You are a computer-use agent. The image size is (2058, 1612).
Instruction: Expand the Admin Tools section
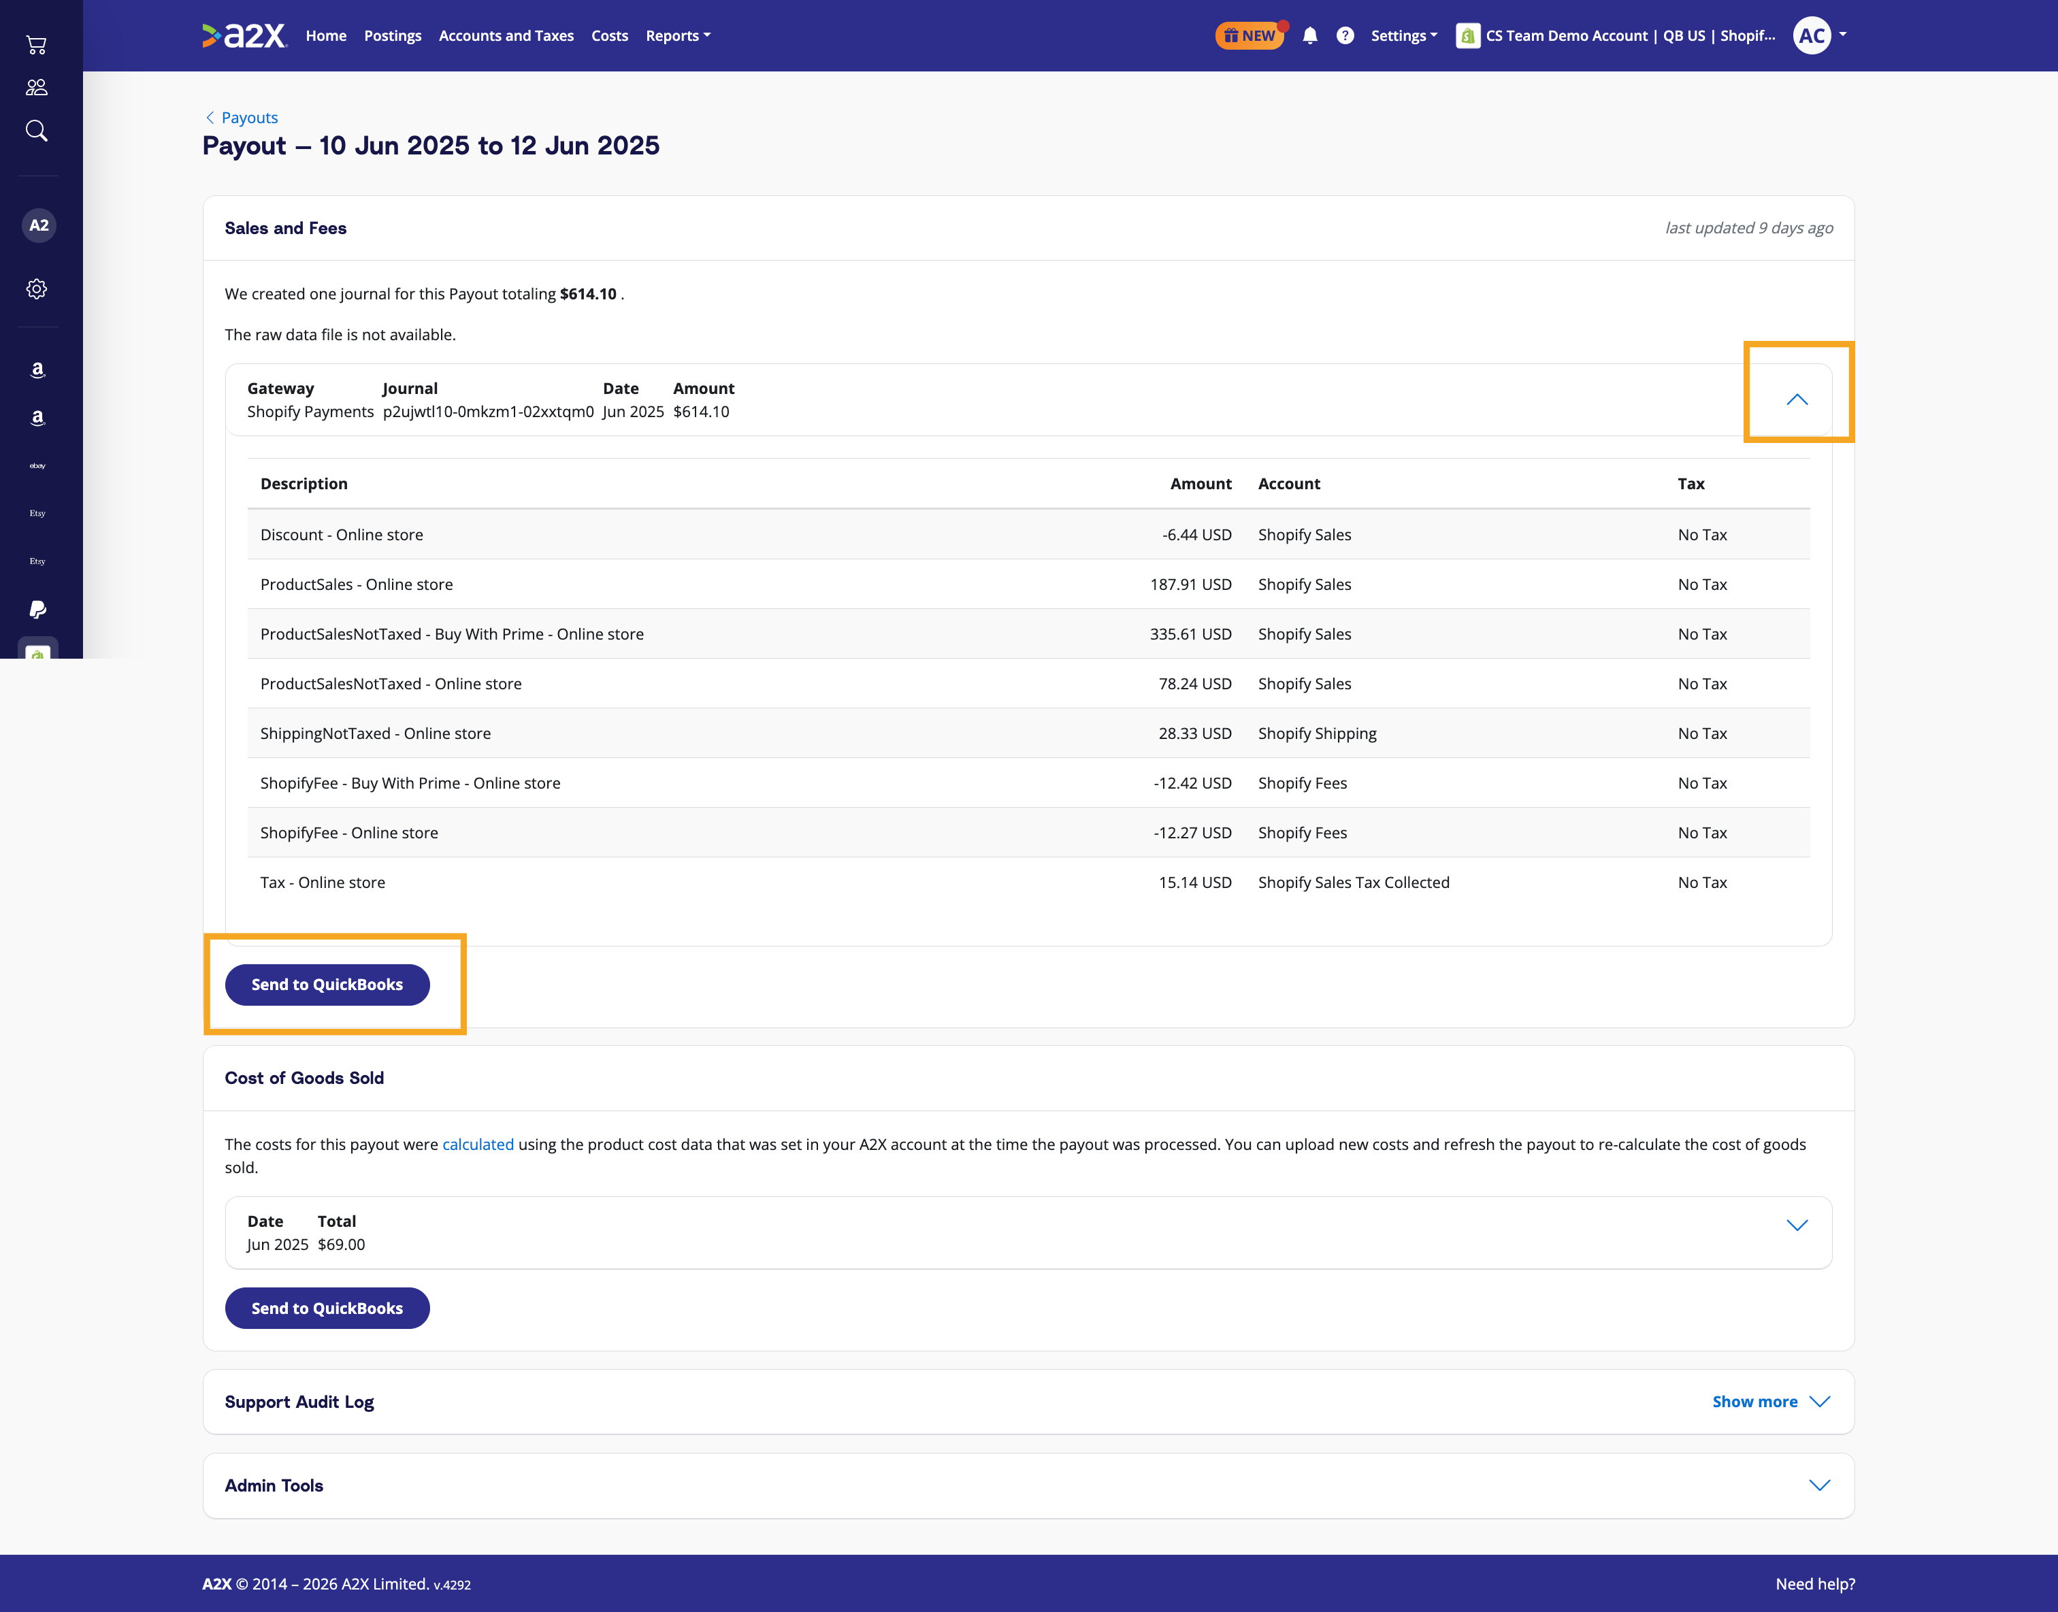click(x=1819, y=1485)
